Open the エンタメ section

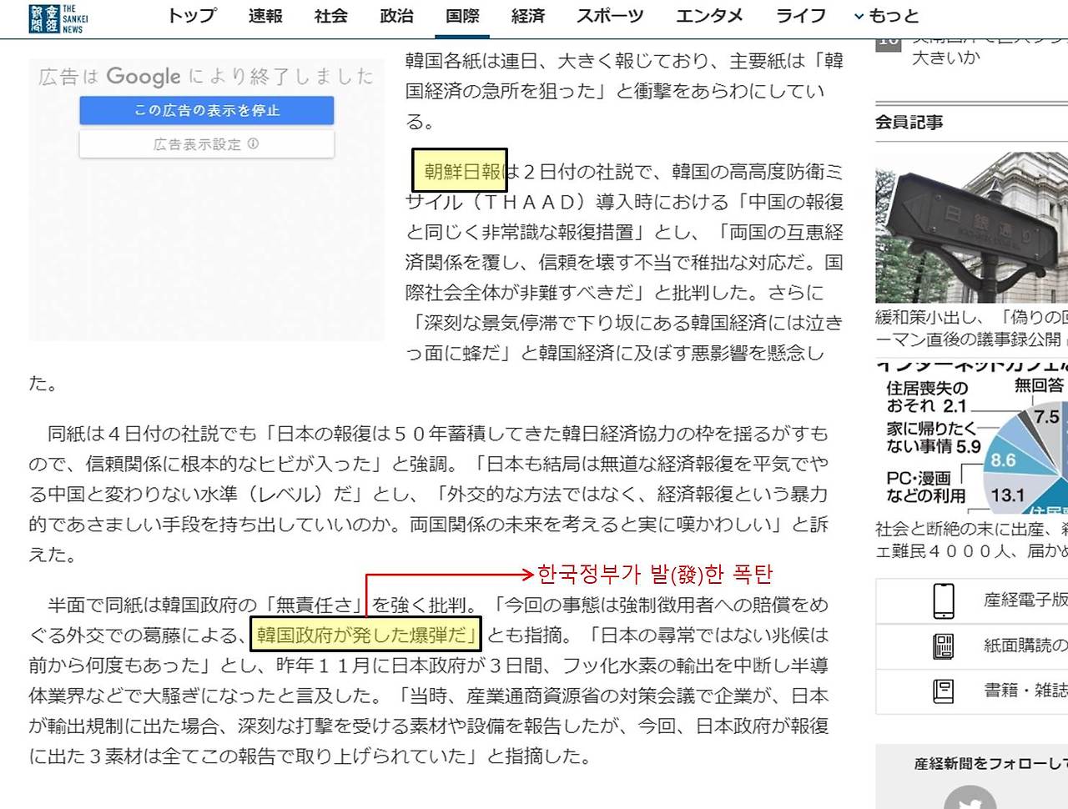(x=709, y=16)
